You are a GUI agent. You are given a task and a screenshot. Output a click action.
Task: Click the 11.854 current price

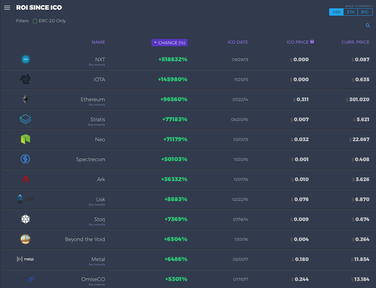coord(360,259)
